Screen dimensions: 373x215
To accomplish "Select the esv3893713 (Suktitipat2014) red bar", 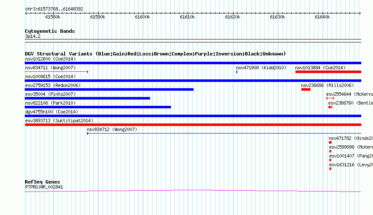I will [x=193, y=125].
